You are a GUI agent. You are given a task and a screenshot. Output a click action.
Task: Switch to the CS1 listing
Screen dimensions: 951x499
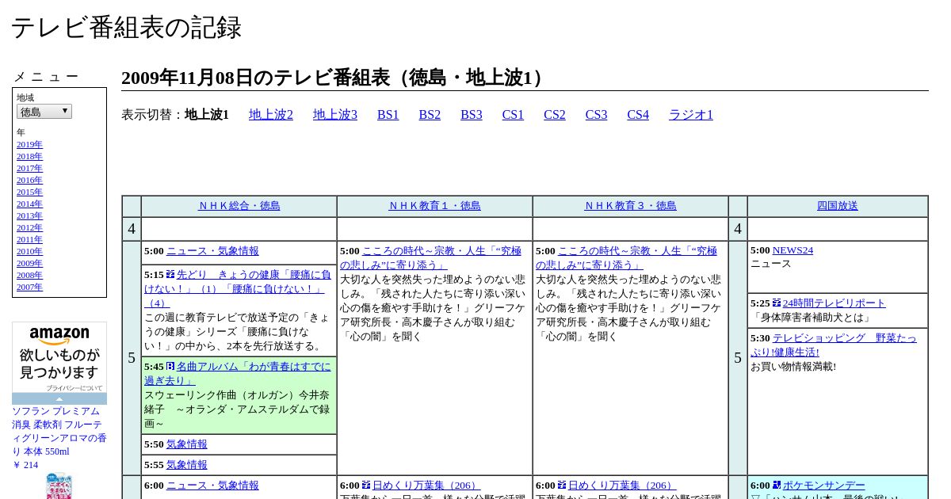(x=513, y=115)
